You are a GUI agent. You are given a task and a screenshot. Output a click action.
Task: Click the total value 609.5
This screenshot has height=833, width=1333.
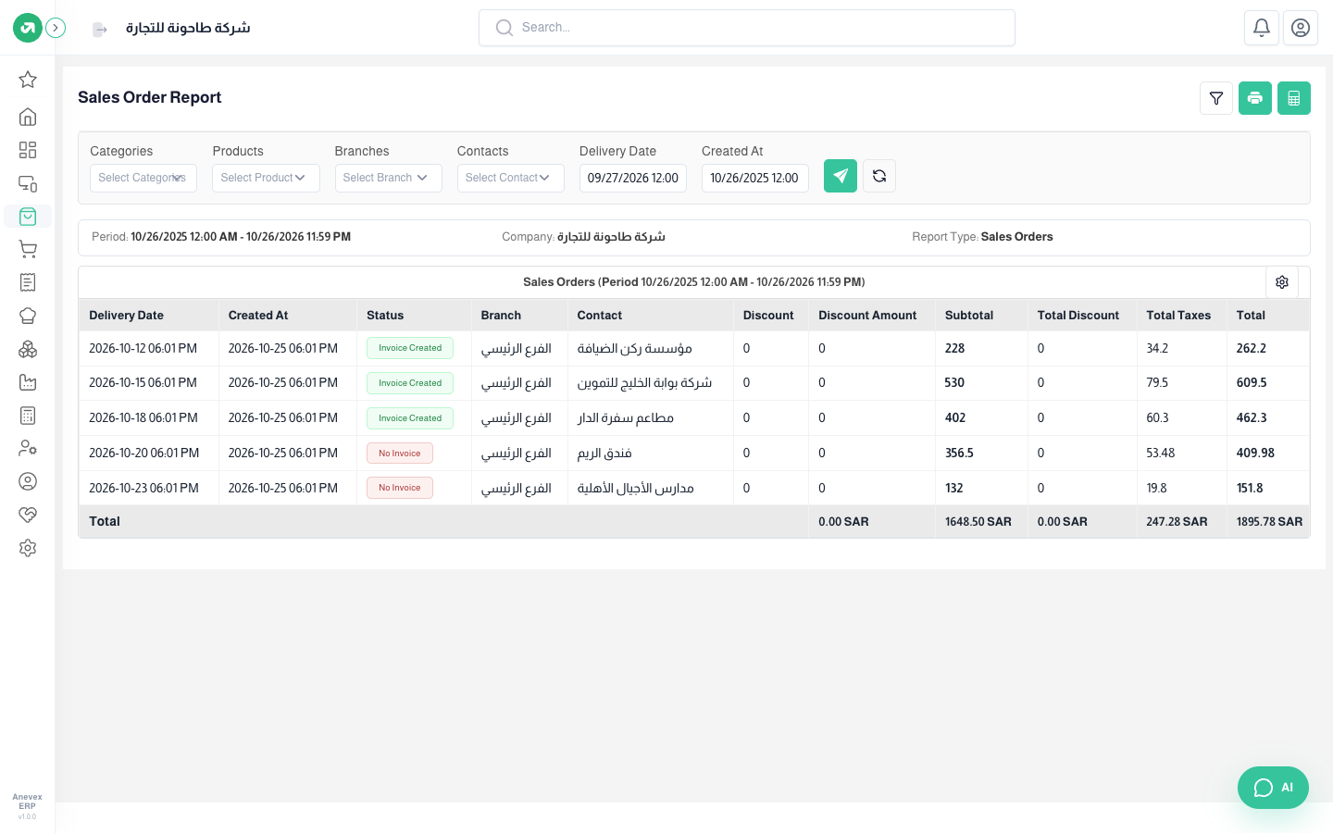(x=1252, y=383)
